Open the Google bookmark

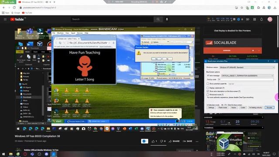(x=16, y=13)
